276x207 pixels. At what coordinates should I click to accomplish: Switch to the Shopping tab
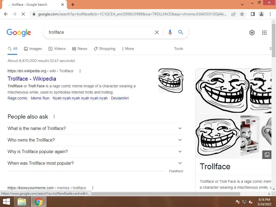pos(105,49)
